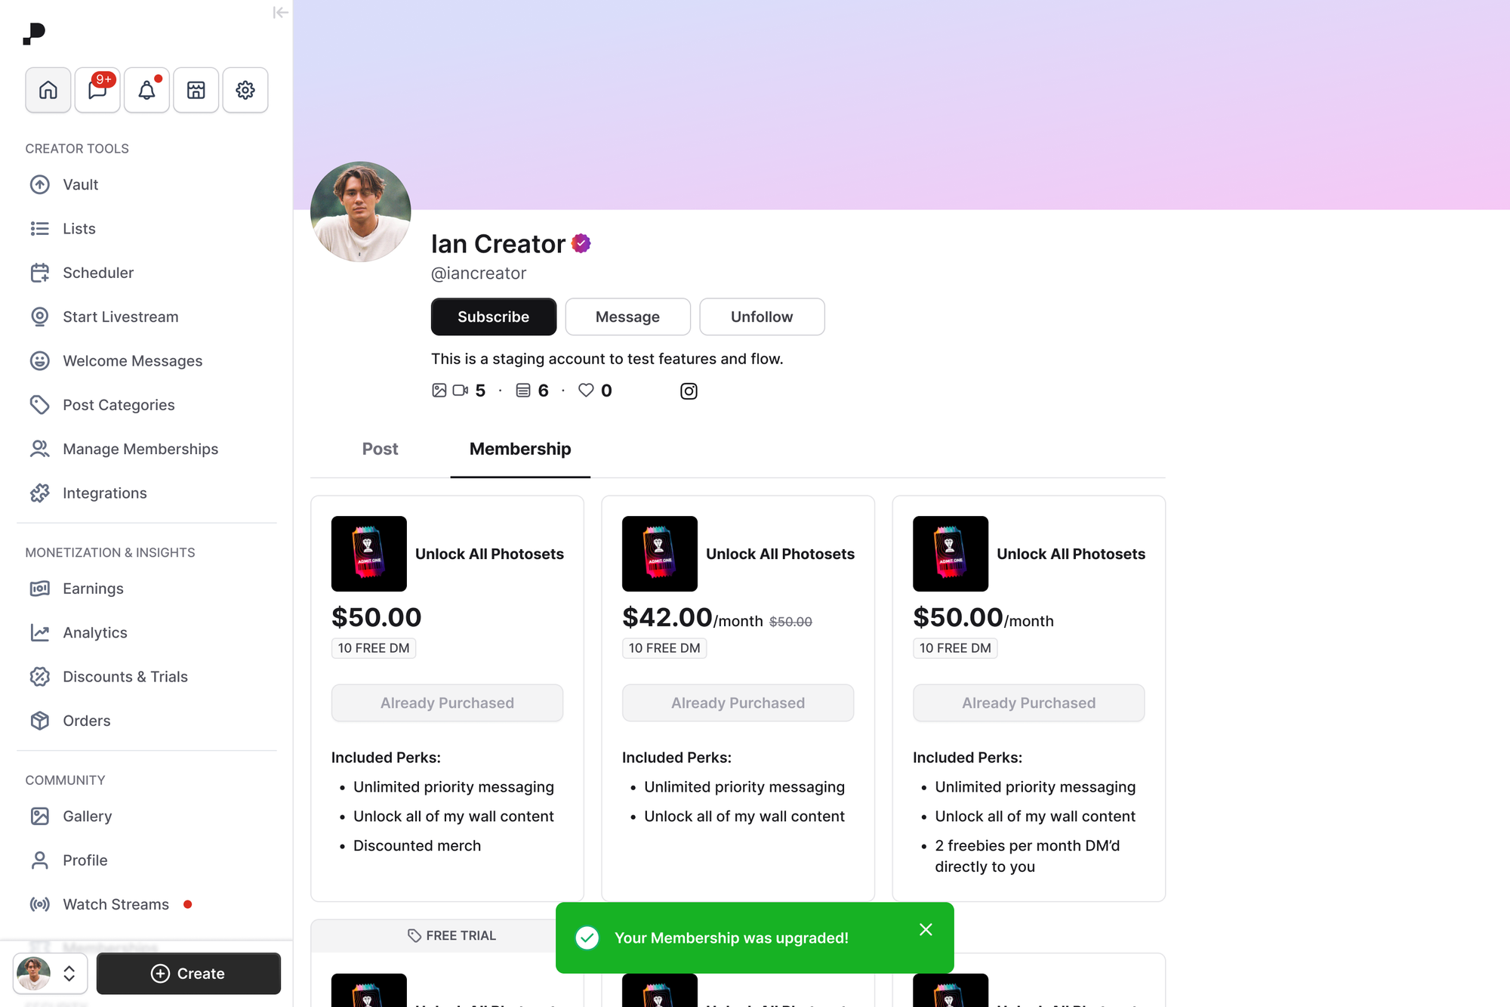Collapse the sidebar using the arrow icon
Image resolution: width=1510 pixels, height=1007 pixels.
click(x=280, y=12)
